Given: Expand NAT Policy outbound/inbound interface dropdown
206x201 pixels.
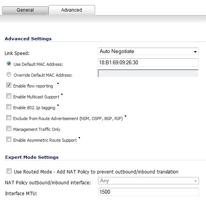Looking at the screenshot, I should point(149,181).
